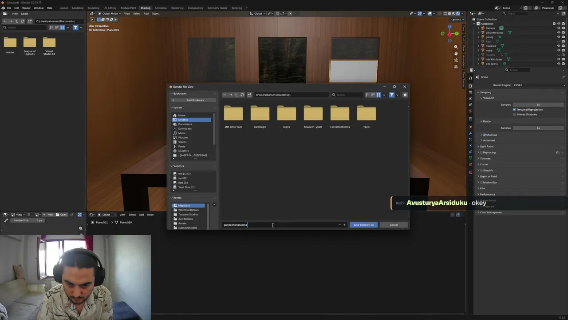Switch file dialog to thumbnail display
Viewport: 568px width, 320px height.
(x=379, y=95)
